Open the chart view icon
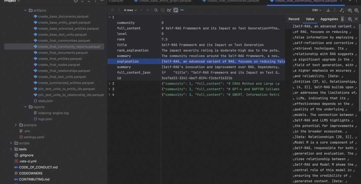The height and width of the screenshot is (184, 361). [169, 10]
